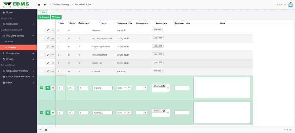Expand the Calibration sidebar menu
Viewport: 295px width, 133px height.
[x=33, y=24]
